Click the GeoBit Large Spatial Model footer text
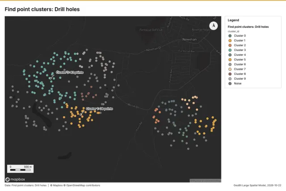Viewport: 286px width, 191px height. tap(257, 185)
